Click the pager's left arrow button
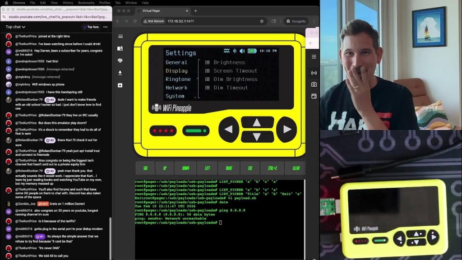The width and height of the screenshot is (462, 260). point(229,130)
